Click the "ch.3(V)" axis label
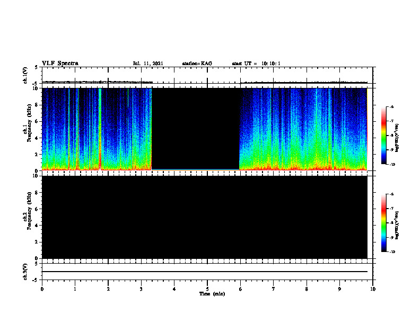The image size is (420, 324). click(25, 272)
